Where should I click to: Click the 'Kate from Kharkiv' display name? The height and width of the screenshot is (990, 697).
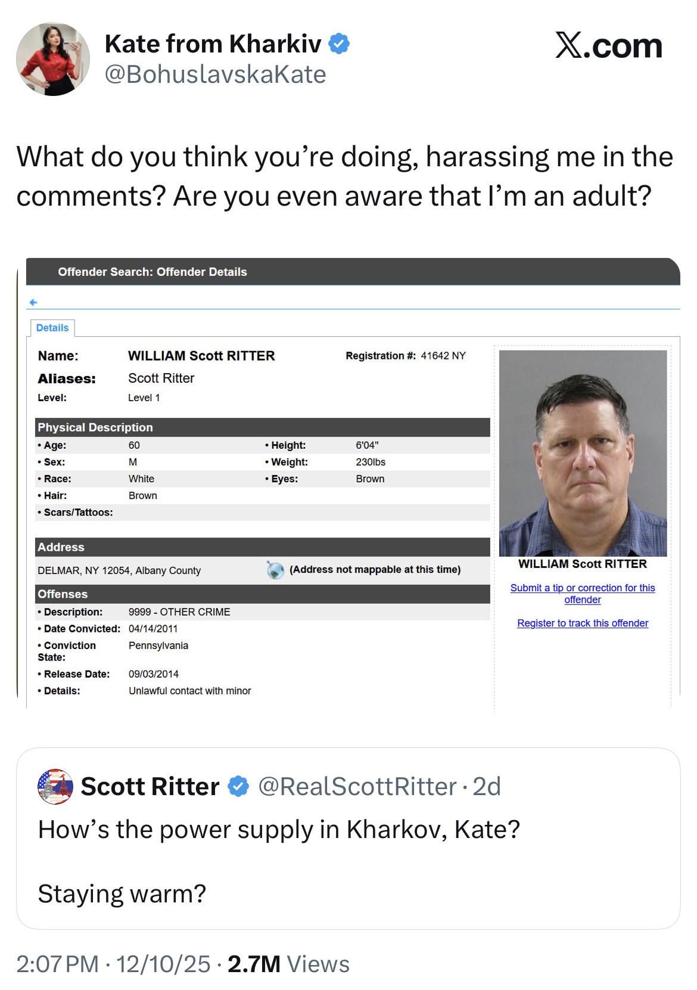(213, 44)
